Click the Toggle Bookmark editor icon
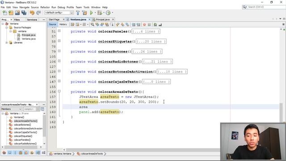Viewport: 286px width, 161px height. (x=127, y=25)
